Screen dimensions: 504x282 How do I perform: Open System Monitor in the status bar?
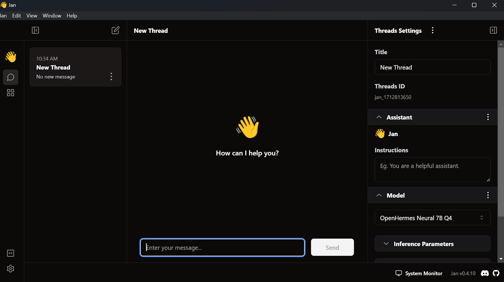pyautogui.click(x=419, y=273)
